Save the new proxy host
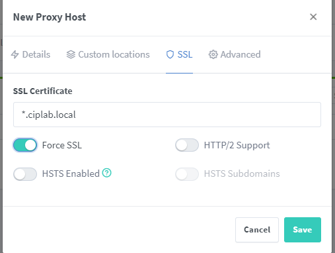Screen dimensions: 335x253 point(303,230)
